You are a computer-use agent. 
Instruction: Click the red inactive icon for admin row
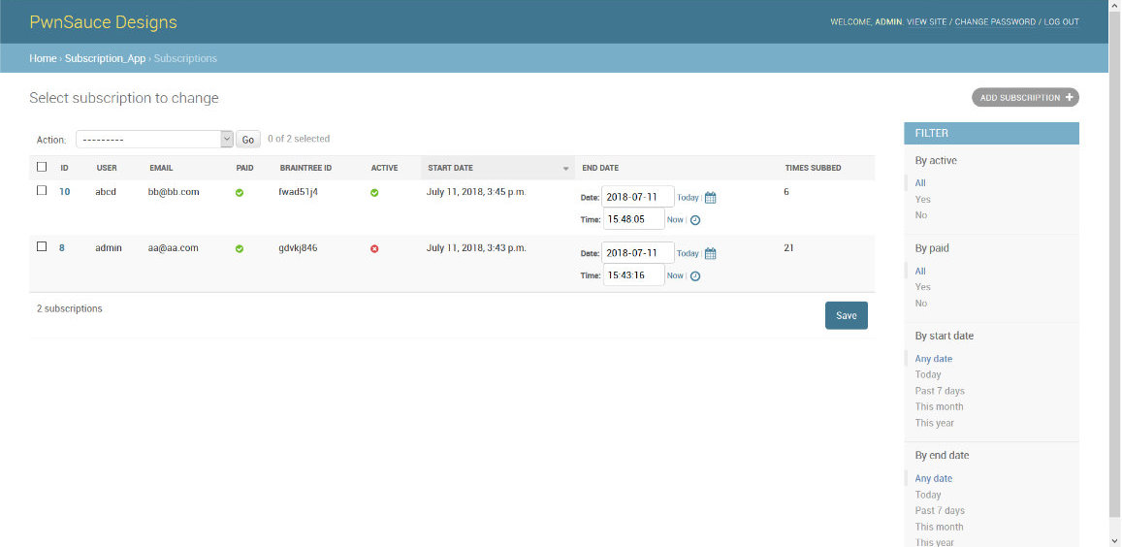(374, 248)
